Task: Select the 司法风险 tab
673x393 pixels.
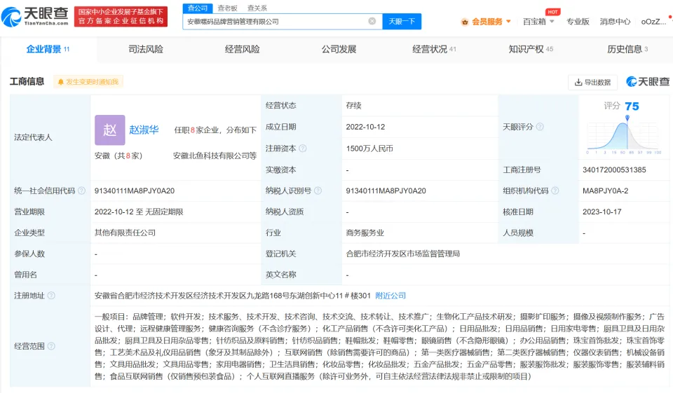Action: [146, 49]
